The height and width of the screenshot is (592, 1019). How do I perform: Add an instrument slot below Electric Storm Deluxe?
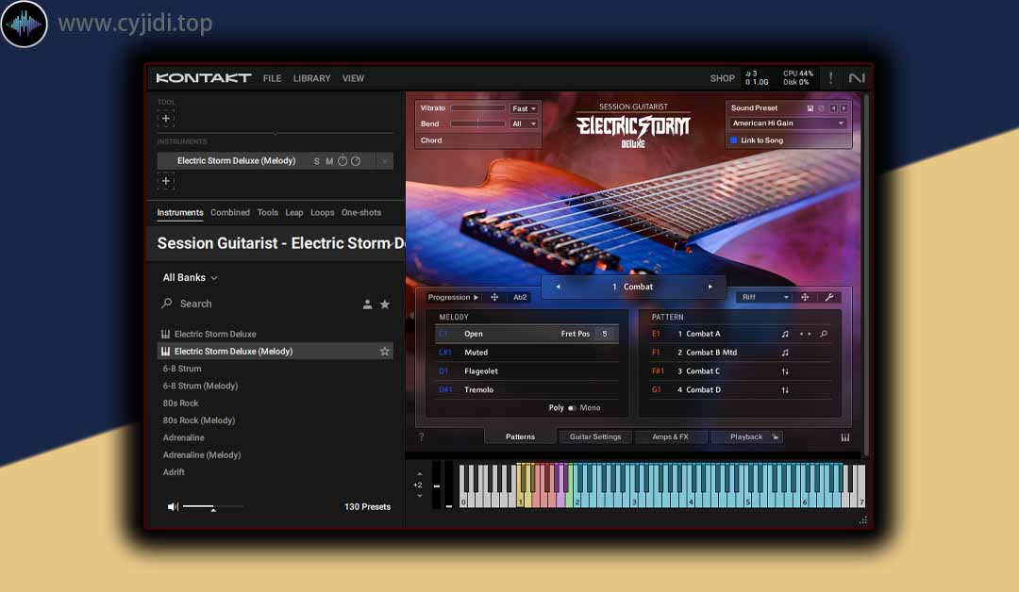pos(166,180)
